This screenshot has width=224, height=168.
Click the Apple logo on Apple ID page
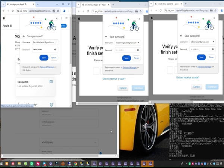[4, 18]
